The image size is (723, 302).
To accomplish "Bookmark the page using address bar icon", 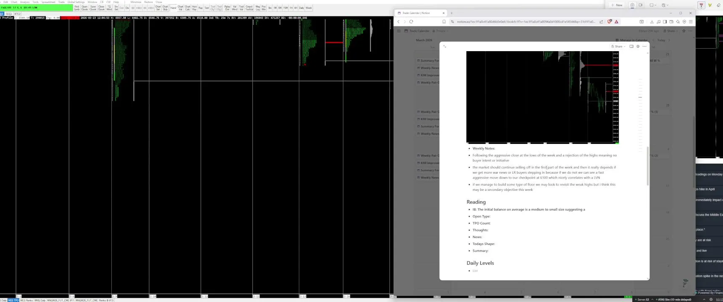I will pos(444,21).
